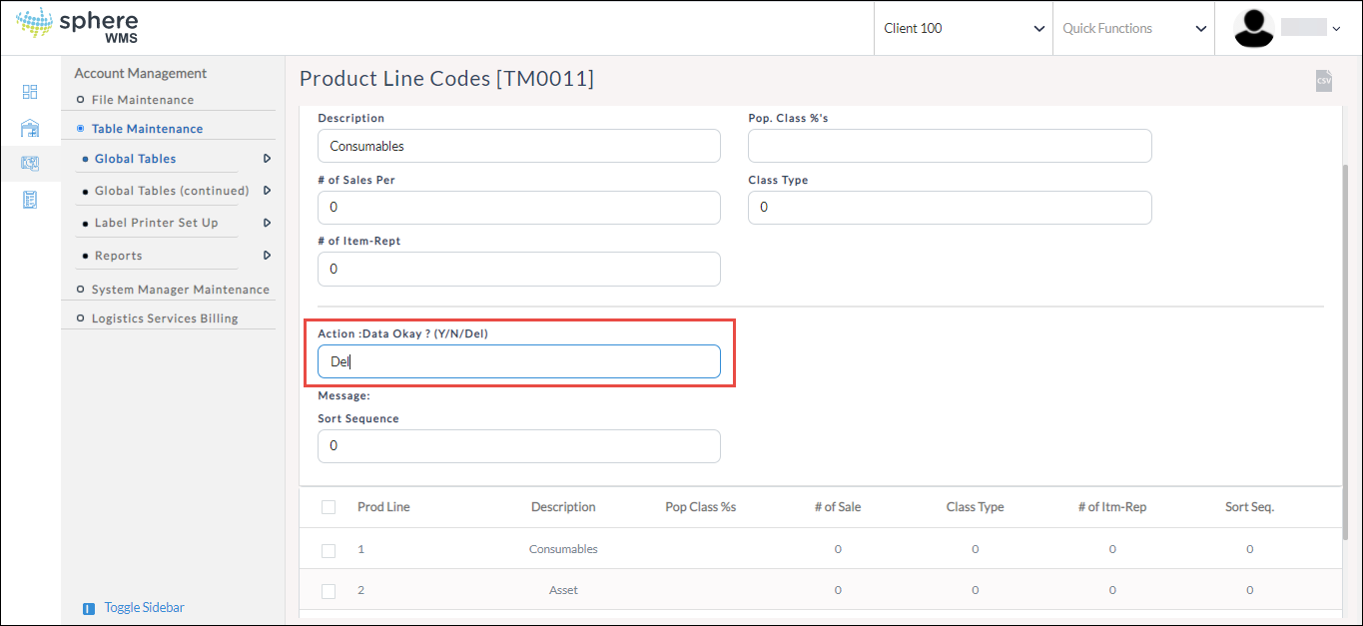Click the Sphere WMS logo

[x=77, y=27]
